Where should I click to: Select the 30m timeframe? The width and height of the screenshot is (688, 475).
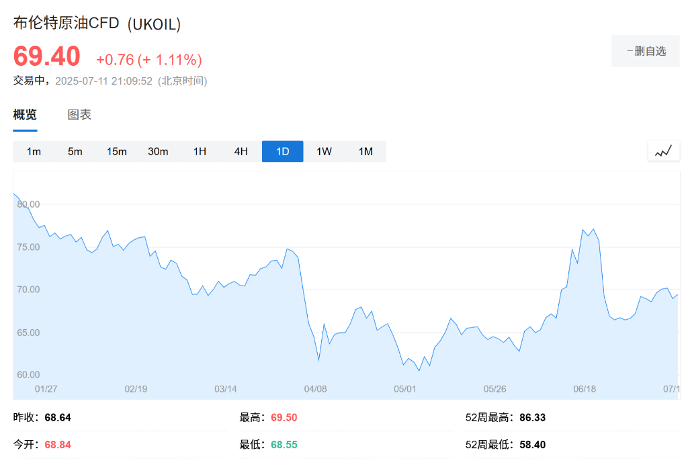point(158,151)
